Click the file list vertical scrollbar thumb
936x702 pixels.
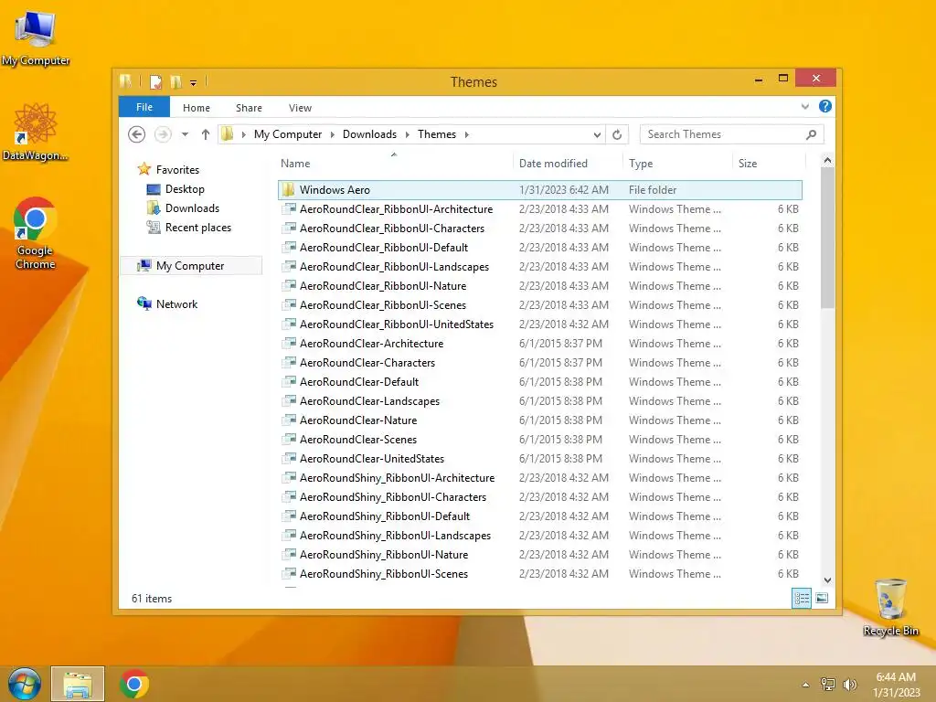[827, 238]
